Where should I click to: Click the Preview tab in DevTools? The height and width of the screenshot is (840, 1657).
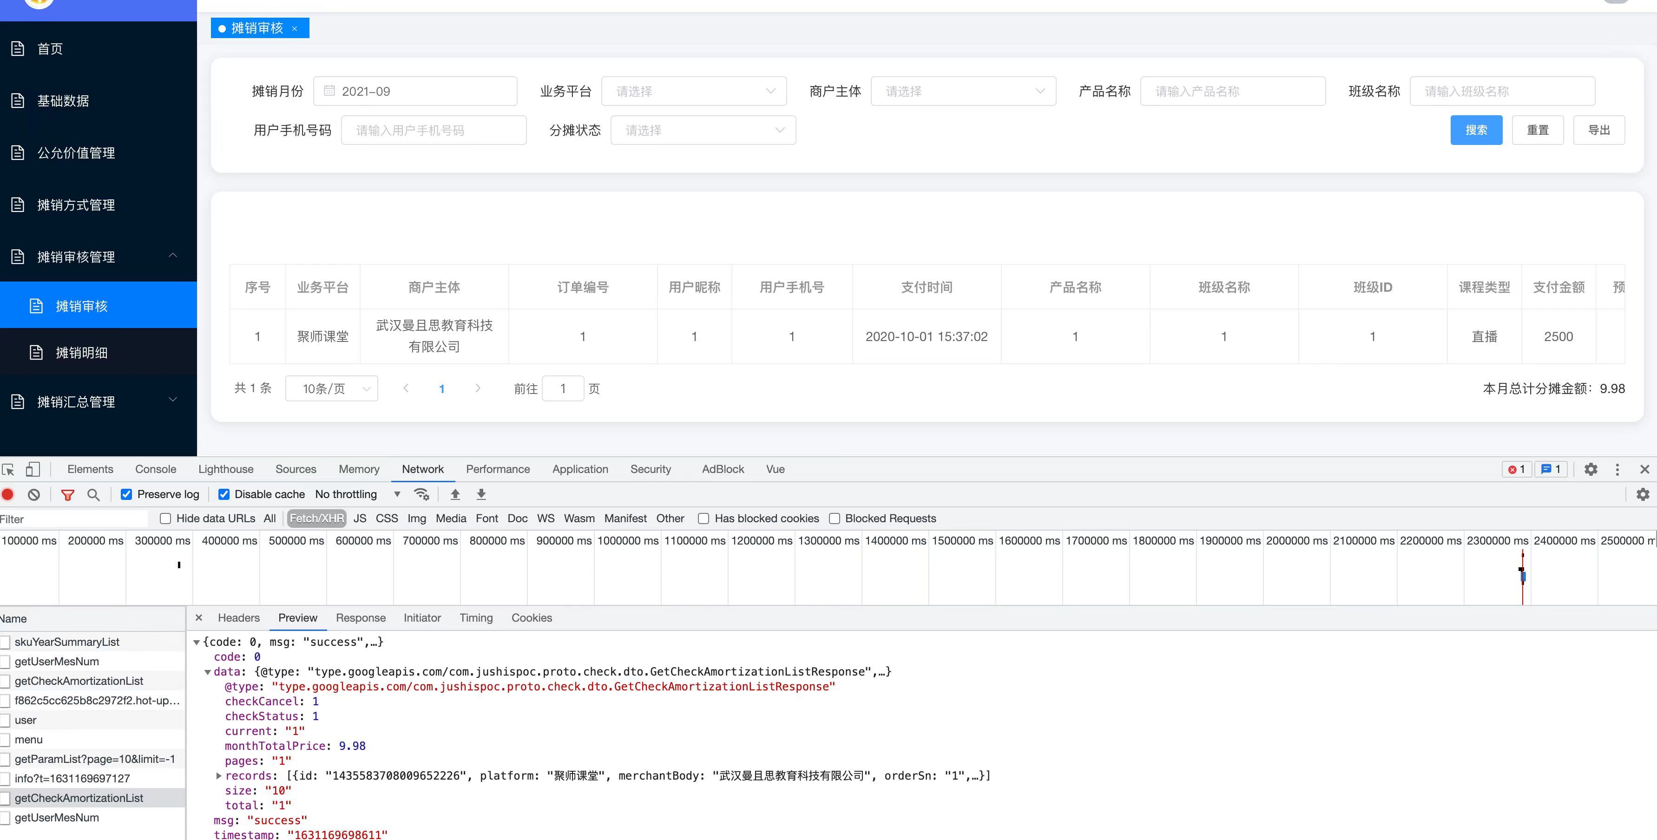(x=297, y=617)
